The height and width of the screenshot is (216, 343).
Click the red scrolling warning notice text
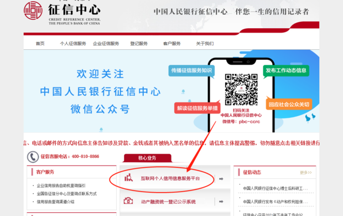[171, 143]
